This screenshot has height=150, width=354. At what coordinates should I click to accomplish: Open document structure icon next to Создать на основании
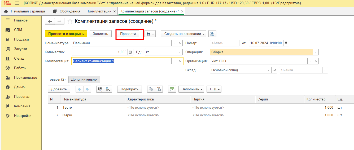(x=212, y=34)
